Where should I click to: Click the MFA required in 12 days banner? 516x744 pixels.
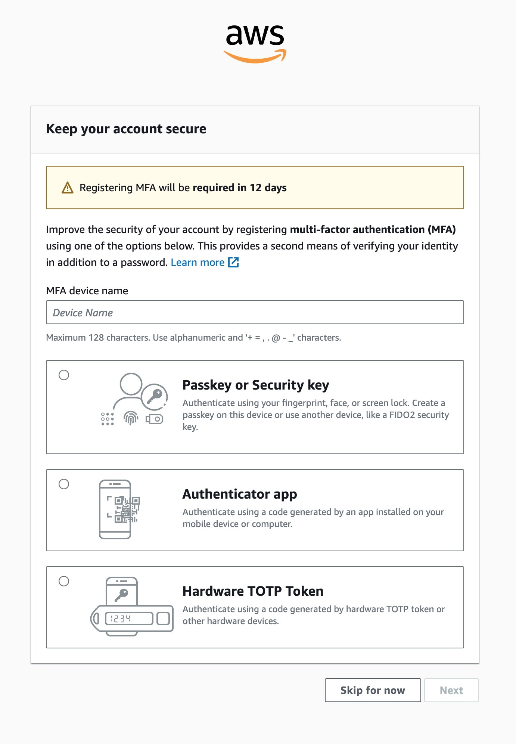click(255, 187)
